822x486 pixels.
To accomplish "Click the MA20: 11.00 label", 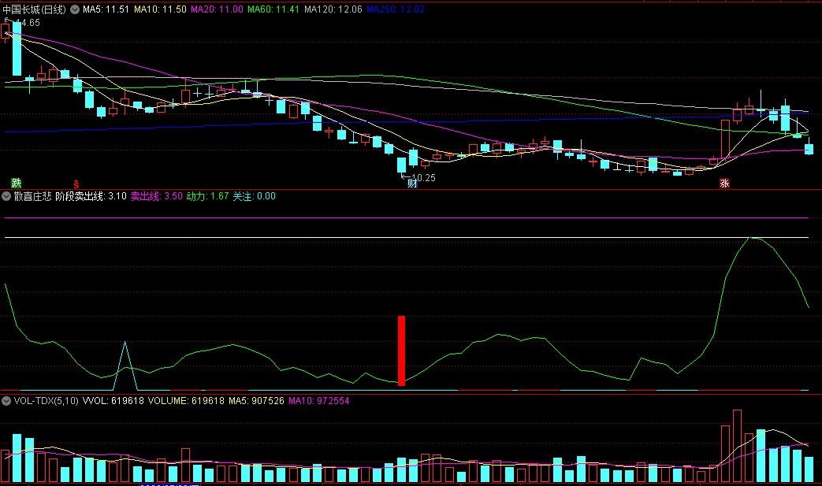I will pos(217,9).
